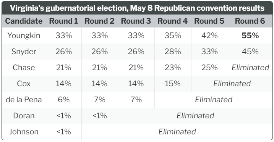Click Chase's Eliminated cell in Round 6
Viewport: 274px width, 142px height.
tap(250, 68)
